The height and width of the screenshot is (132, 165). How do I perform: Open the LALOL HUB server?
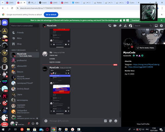(x=5, y=82)
